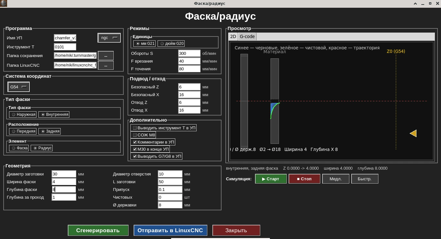Screen dimensions: 441x239
Task: Click the Чистовых count field
Action: coord(170,197)
